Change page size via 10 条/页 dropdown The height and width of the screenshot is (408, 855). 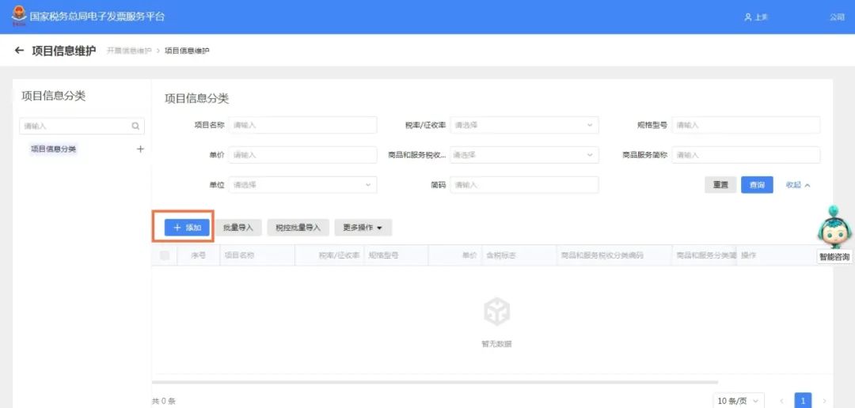739,401
